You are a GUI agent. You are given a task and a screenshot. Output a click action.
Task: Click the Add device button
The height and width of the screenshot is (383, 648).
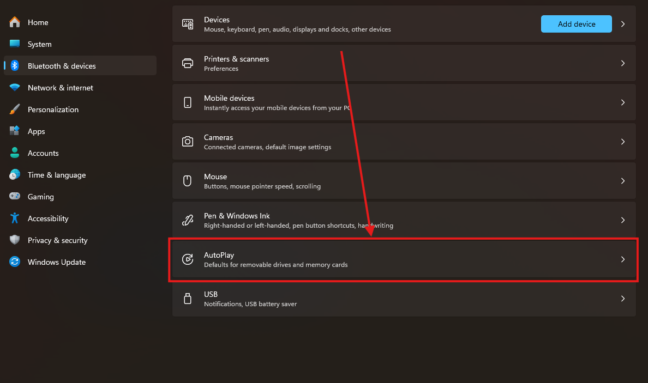pyautogui.click(x=576, y=24)
